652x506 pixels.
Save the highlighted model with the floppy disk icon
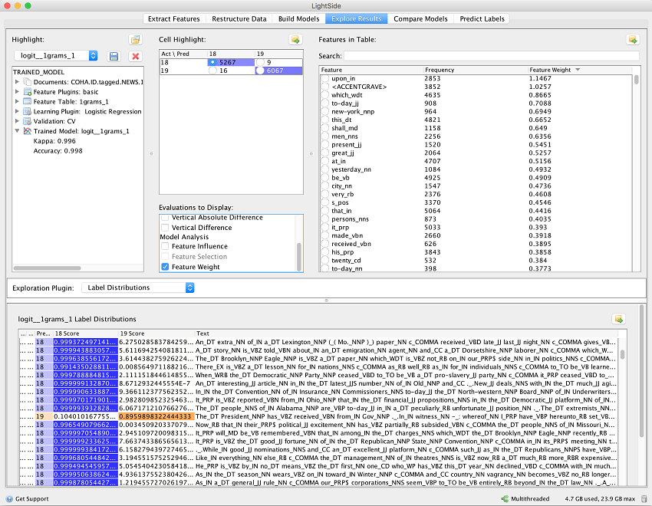(x=114, y=55)
